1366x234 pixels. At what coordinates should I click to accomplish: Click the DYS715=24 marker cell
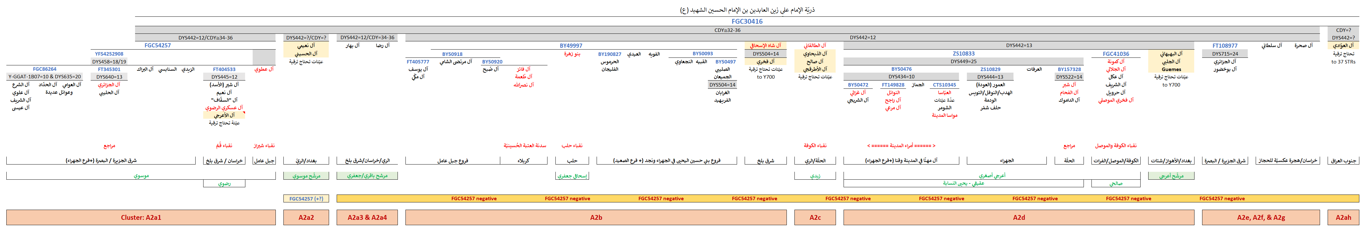pos(1224,54)
